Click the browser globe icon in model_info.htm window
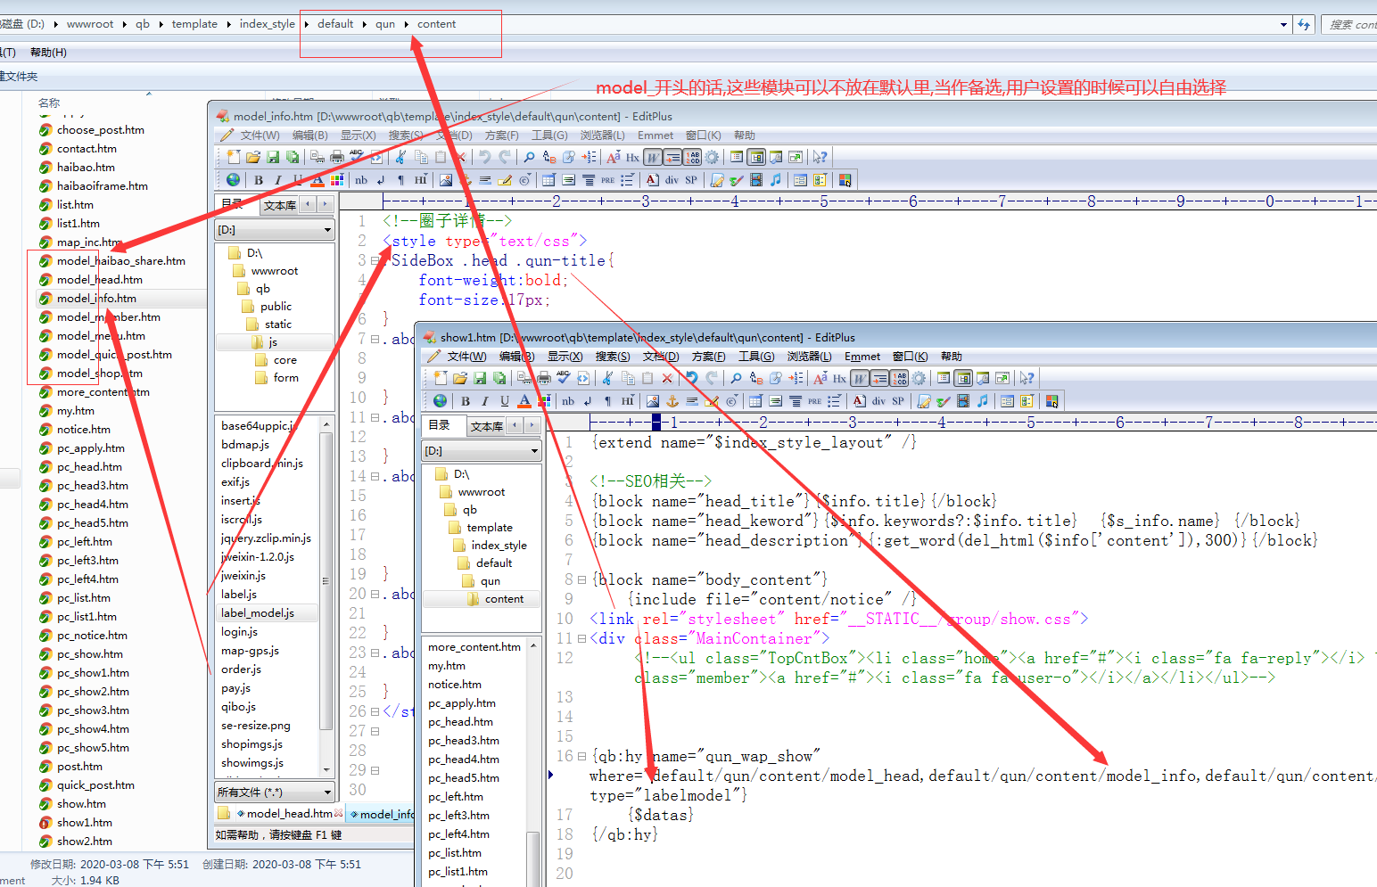This screenshot has height=887, width=1377. (x=233, y=180)
